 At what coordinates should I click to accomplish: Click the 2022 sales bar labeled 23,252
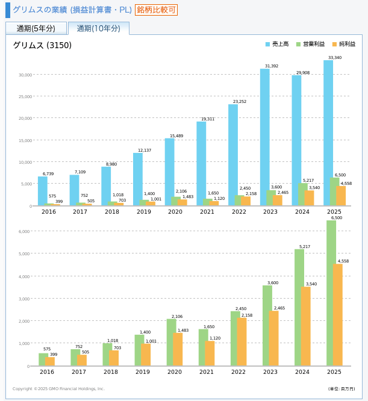(x=232, y=155)
